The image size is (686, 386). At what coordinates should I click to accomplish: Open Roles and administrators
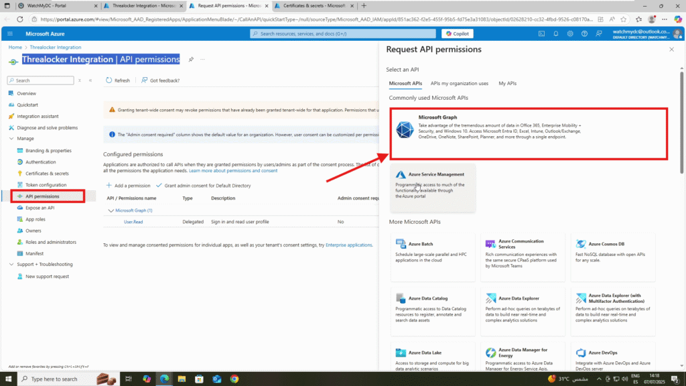pyautogui.click(x=51, y=241)
